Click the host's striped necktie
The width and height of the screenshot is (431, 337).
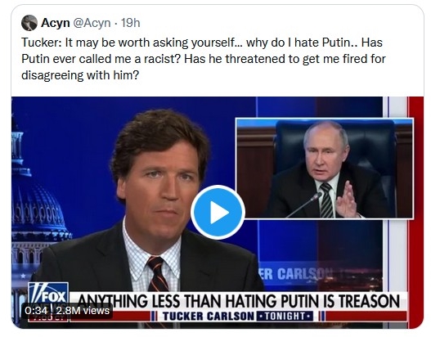click(x=157, y=274)
